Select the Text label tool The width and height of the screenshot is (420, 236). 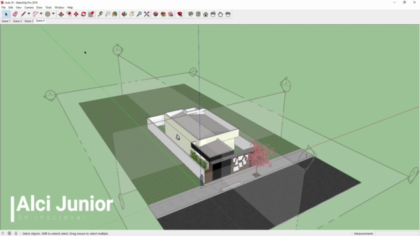(x=108, y=14)
